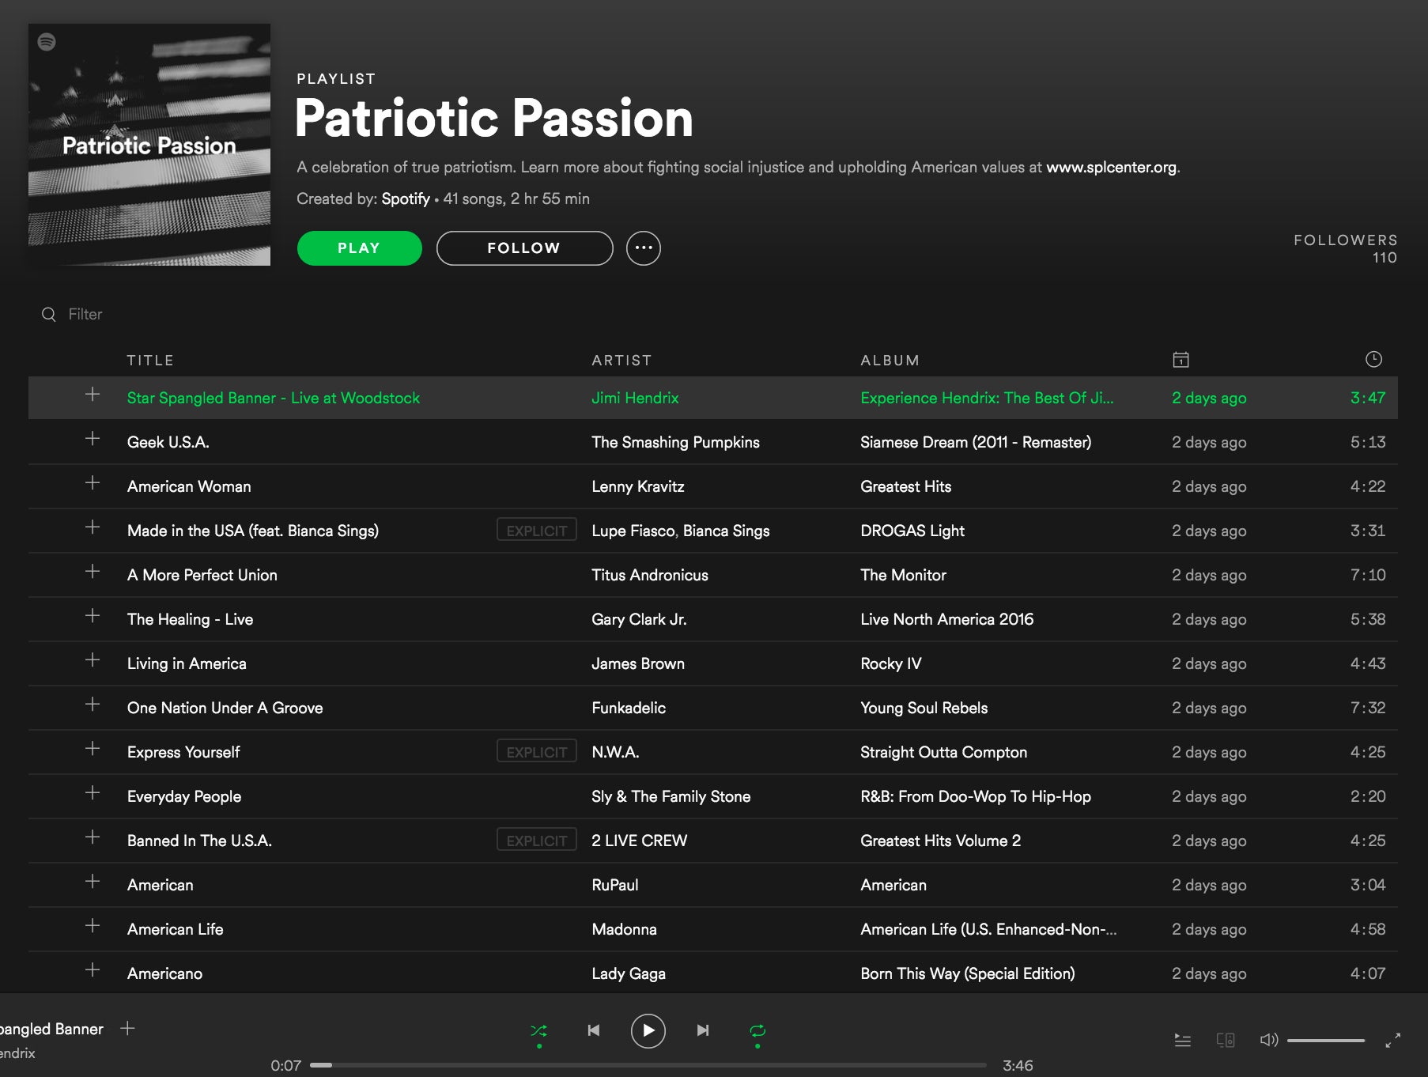Add RuPaul's American to library
The width and height of the screenshot is (1428, 1077).
[x=93, y=882]
